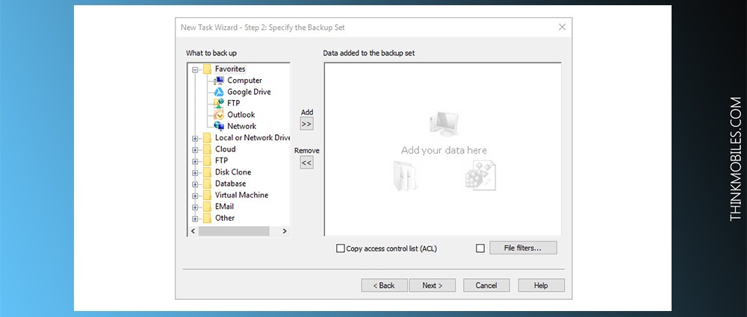
Task: Close the New Task Wizard window
Action: click(x=562, y=27)
